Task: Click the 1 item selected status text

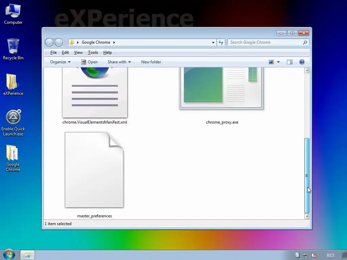Action: [58, 224]
